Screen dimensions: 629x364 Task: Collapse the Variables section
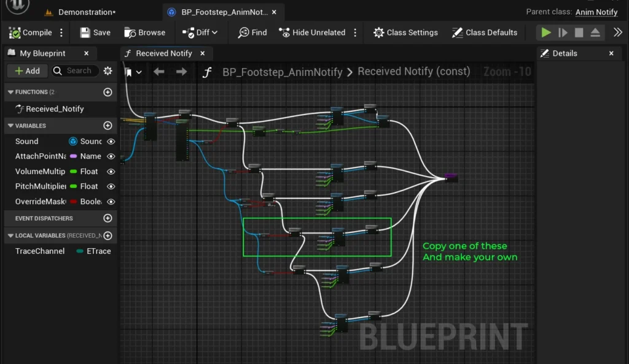pyautogui.click(x=10, y=126)
